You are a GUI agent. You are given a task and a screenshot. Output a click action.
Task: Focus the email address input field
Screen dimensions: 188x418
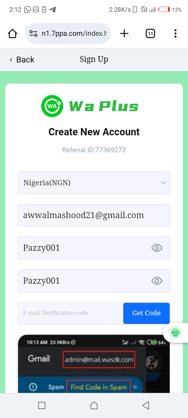pos(94,215)
